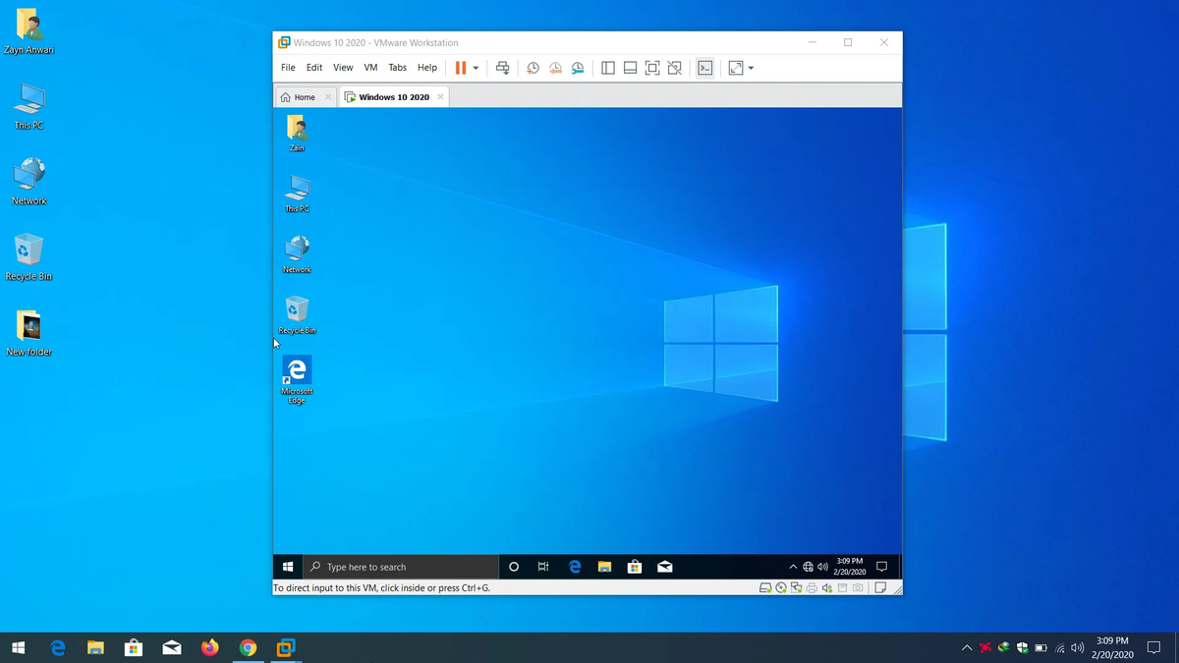
Task: Select the Zain folder on guest desktop
Action: tap(297, 134)
